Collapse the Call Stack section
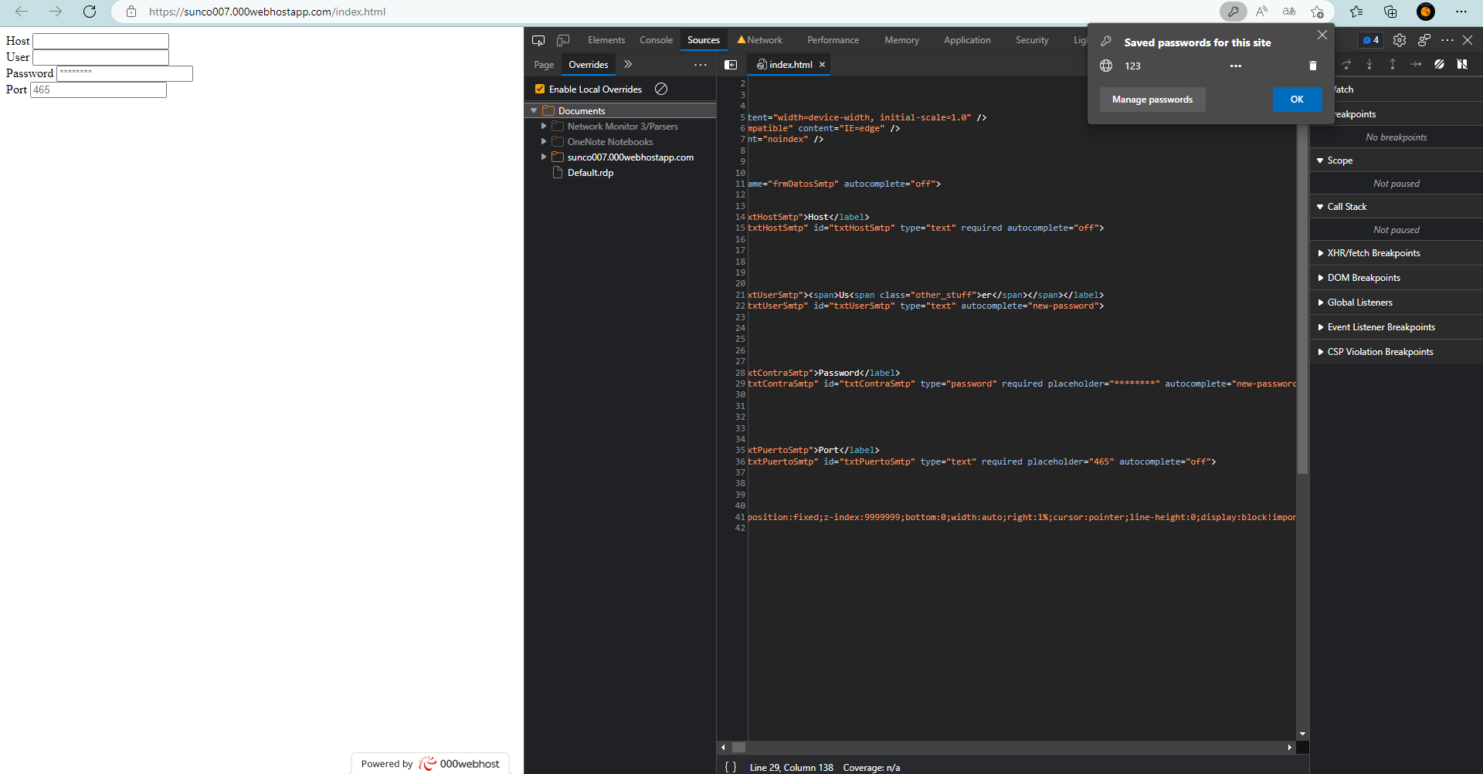The image size is (1483, 774). (1321, 207)
